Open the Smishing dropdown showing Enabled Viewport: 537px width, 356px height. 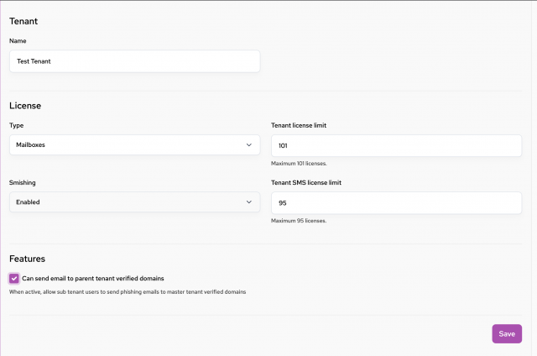pyautogui.click(x=134, y=202)
